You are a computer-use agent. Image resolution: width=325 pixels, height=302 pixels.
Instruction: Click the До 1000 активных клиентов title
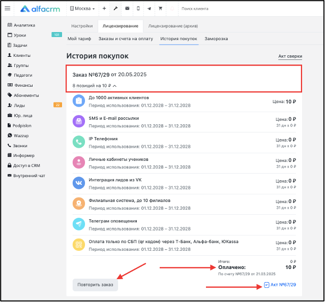(119, 97)
